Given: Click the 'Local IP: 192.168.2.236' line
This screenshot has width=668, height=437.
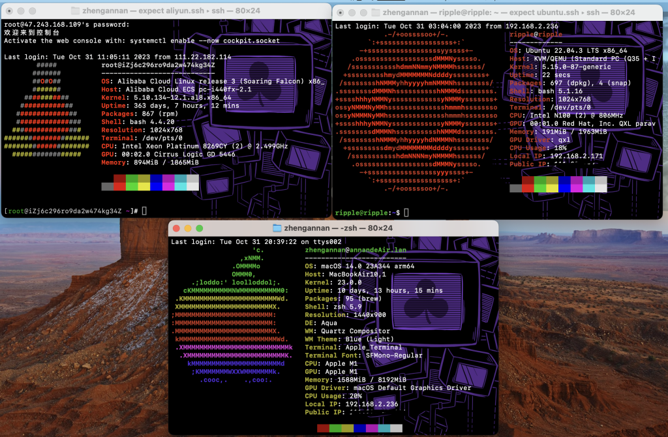Looking at the screenshot, I should (352, 404).
